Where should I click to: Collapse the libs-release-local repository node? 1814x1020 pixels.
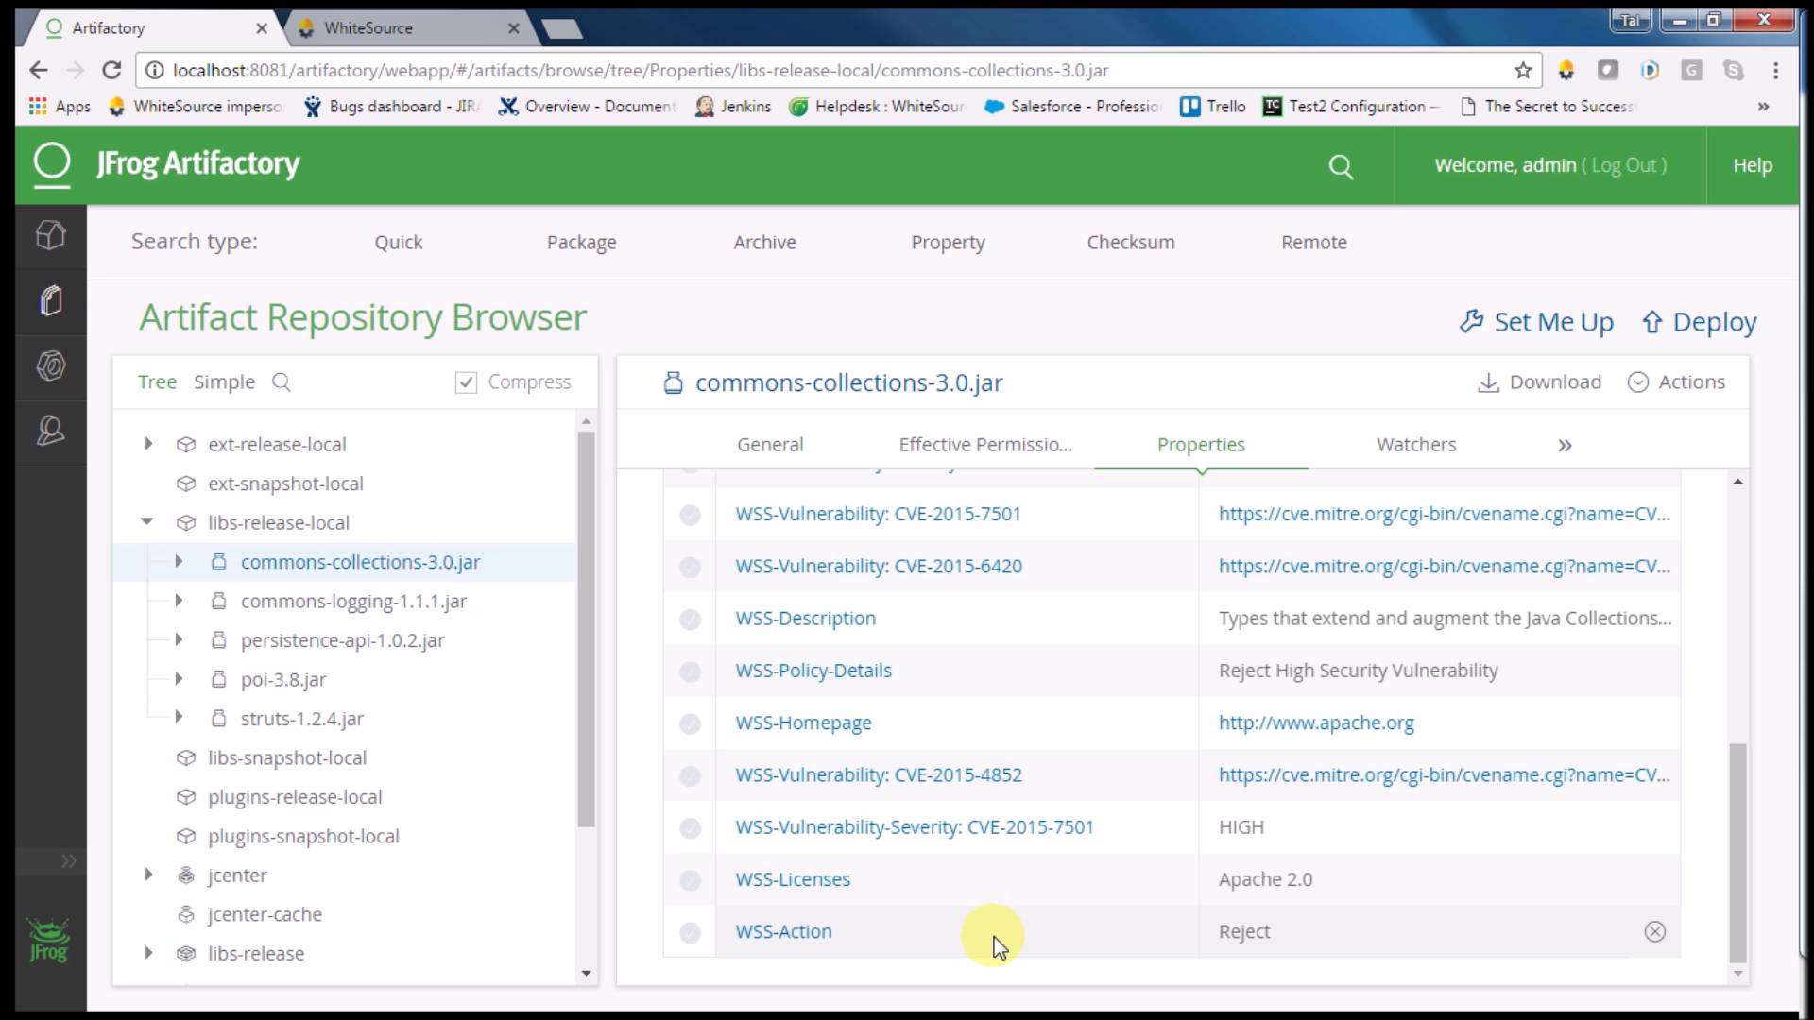147,521
